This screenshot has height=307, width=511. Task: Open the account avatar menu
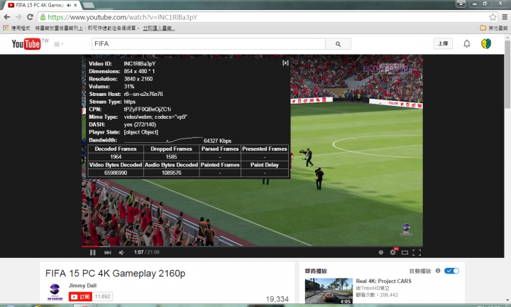point(486,44)
